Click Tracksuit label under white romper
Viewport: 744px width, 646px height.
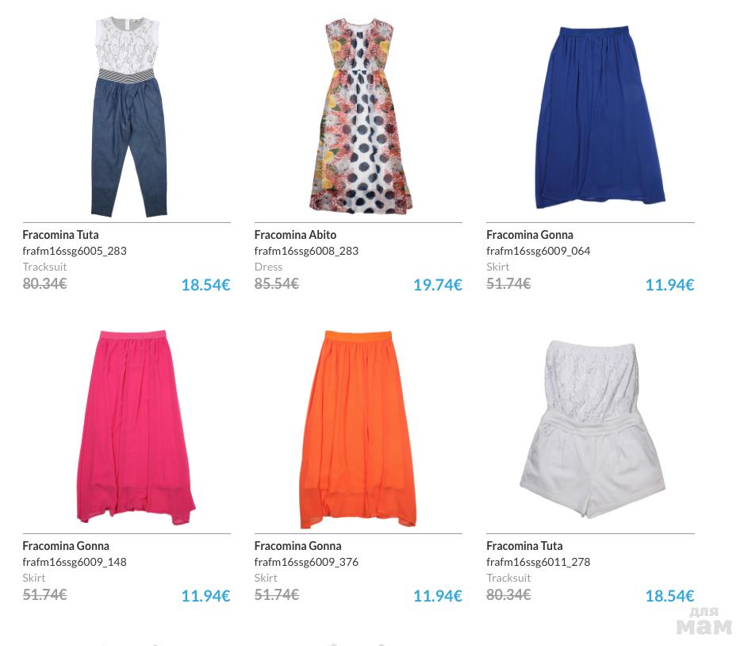(x=508, y=578)
